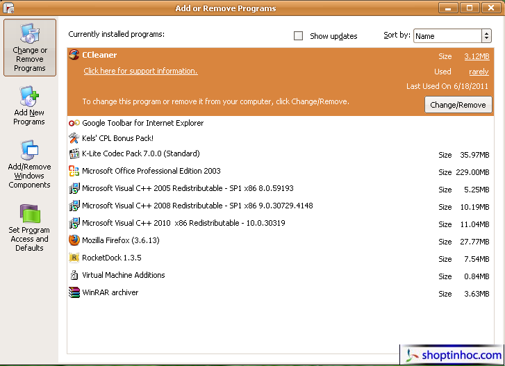Click the Change/Remove button

(x=458, y=105)
